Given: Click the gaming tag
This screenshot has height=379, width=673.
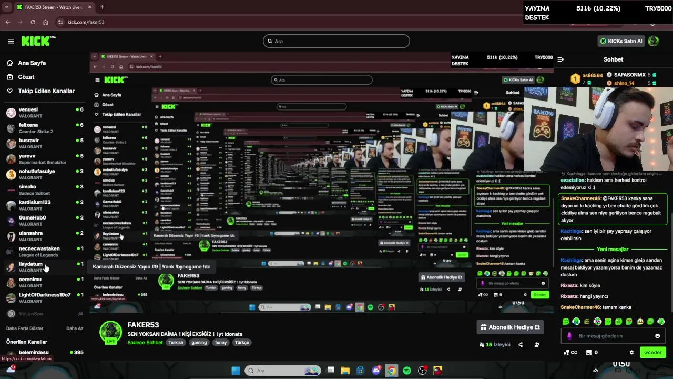Looking at the screenshot, I should (x=199, y=342).
